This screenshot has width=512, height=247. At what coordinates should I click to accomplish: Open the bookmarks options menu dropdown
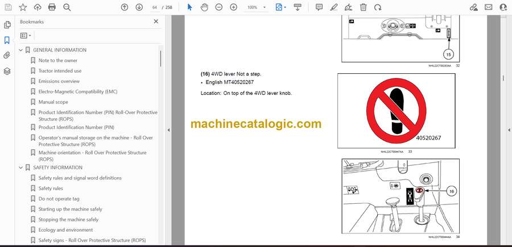point(26,36)
